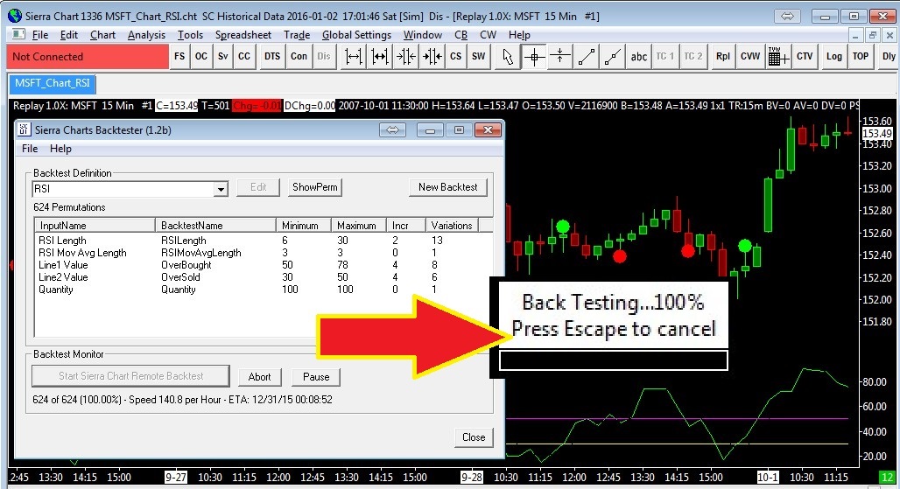900x489 pixels.
Task: Close the Backtester with Close button
Action: [474, 437]
